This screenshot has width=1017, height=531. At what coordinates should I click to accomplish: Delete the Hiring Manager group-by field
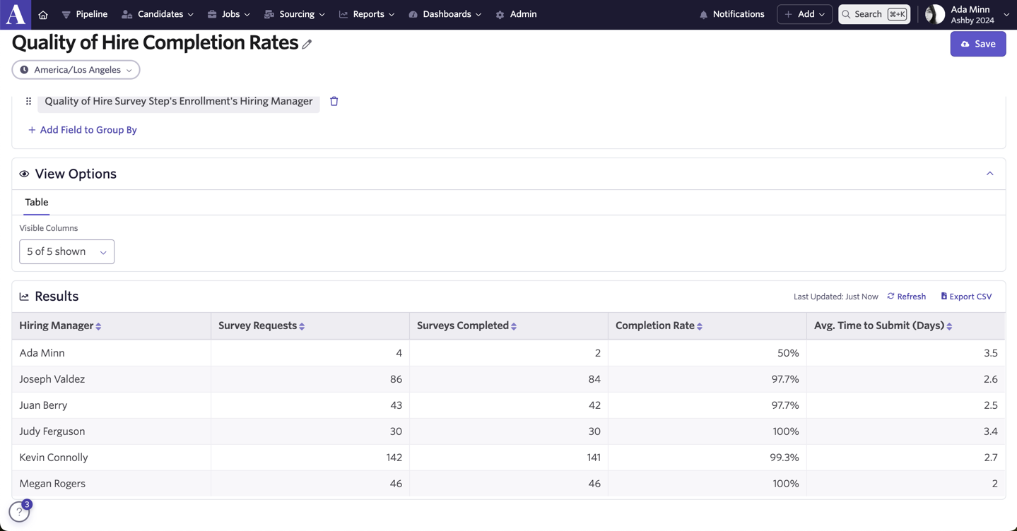pos(334,102)
